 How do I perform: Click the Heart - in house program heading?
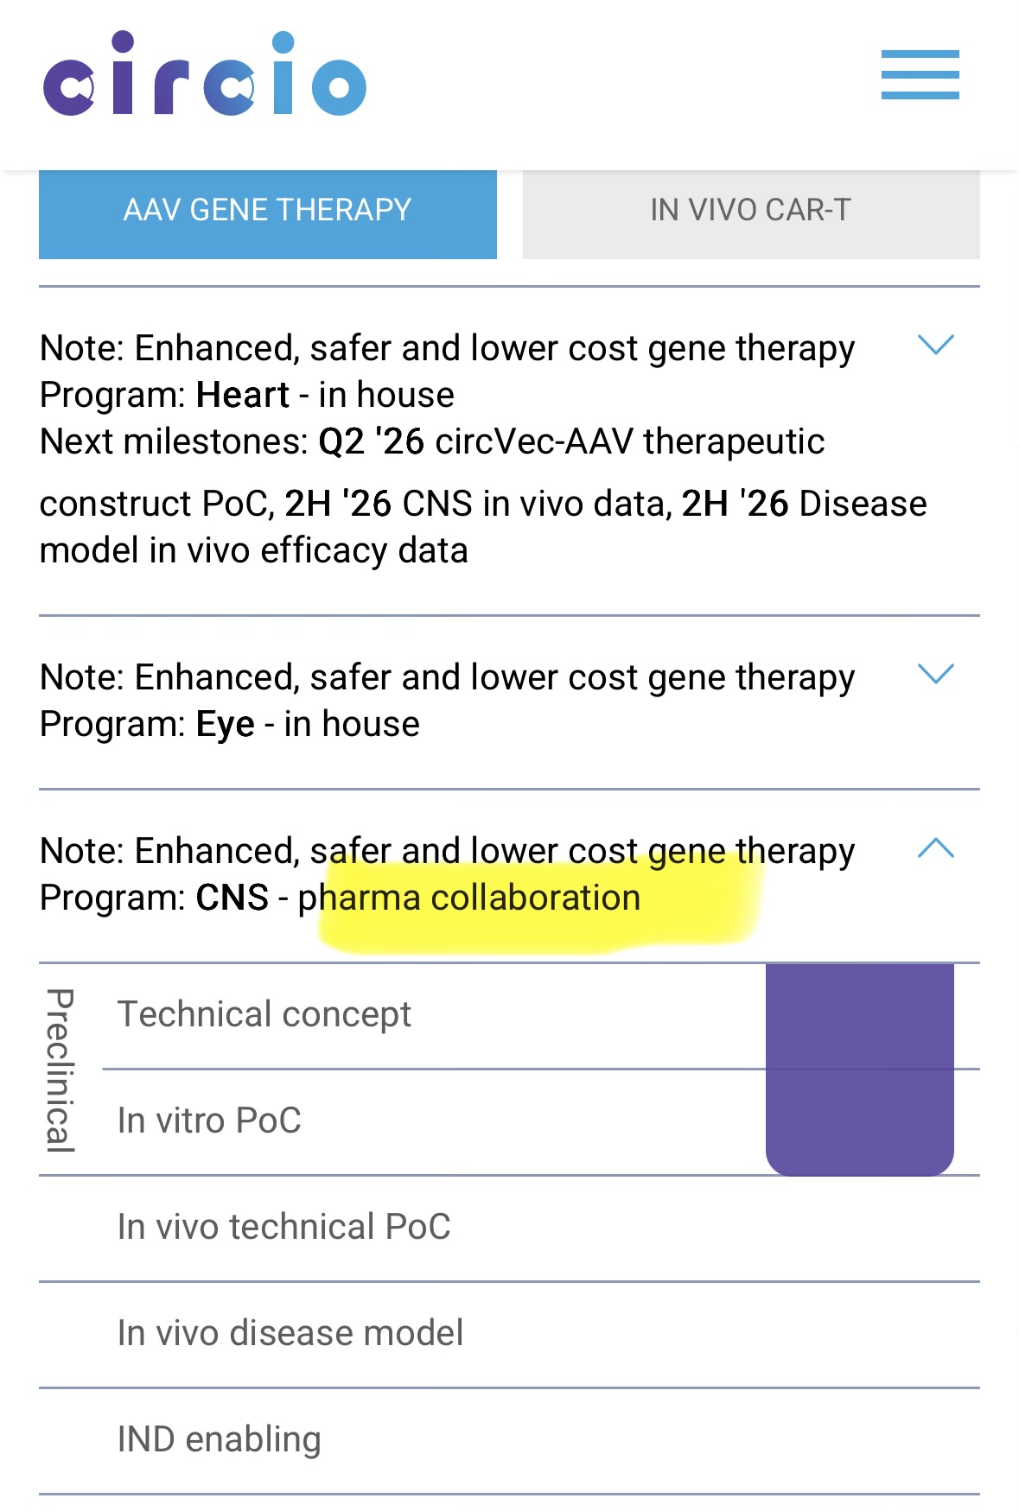click(247, 395)
